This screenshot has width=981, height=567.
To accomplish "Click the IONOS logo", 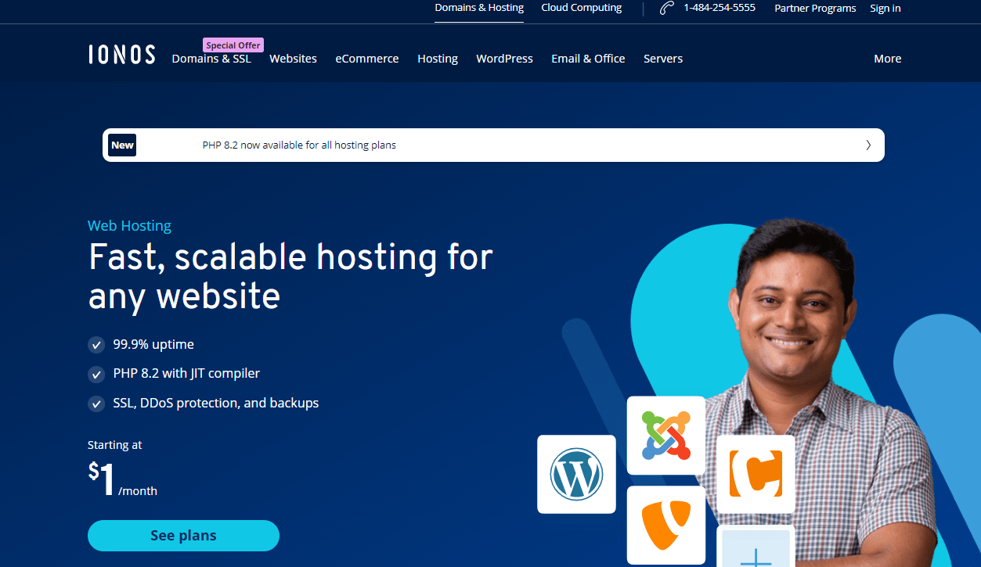I will coord(121,55).
